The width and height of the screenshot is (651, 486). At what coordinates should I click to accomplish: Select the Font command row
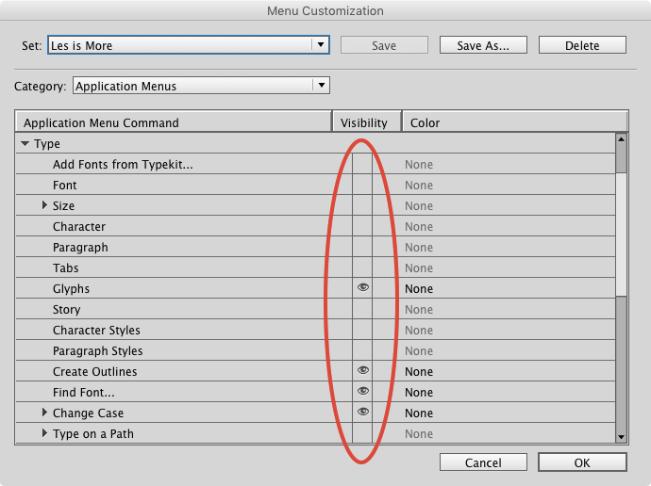pyautogui.click(x=315, y=185)
